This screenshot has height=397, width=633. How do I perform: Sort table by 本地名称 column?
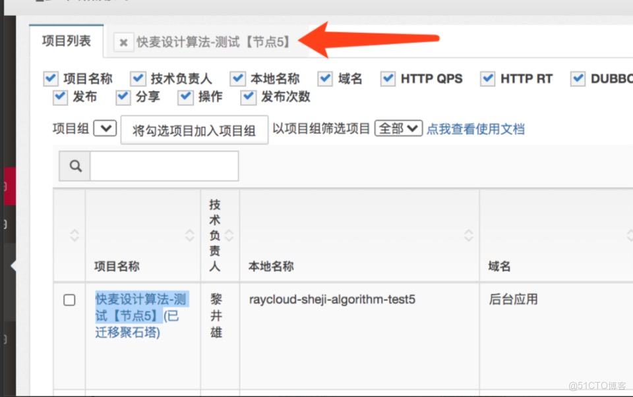coord(468,235)
